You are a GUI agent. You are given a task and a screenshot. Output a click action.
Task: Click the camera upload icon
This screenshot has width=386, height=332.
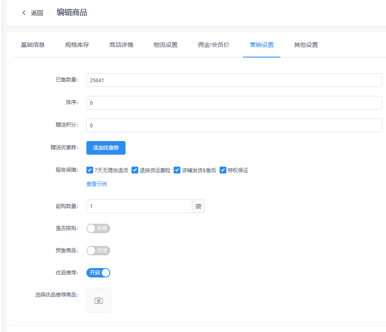99,300
